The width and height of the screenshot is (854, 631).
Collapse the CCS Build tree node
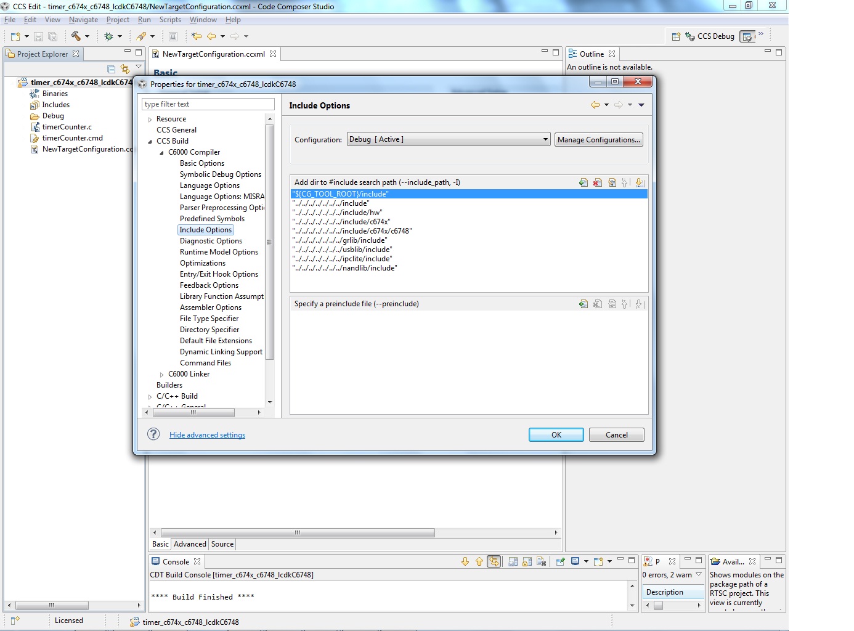coord(150,142)
